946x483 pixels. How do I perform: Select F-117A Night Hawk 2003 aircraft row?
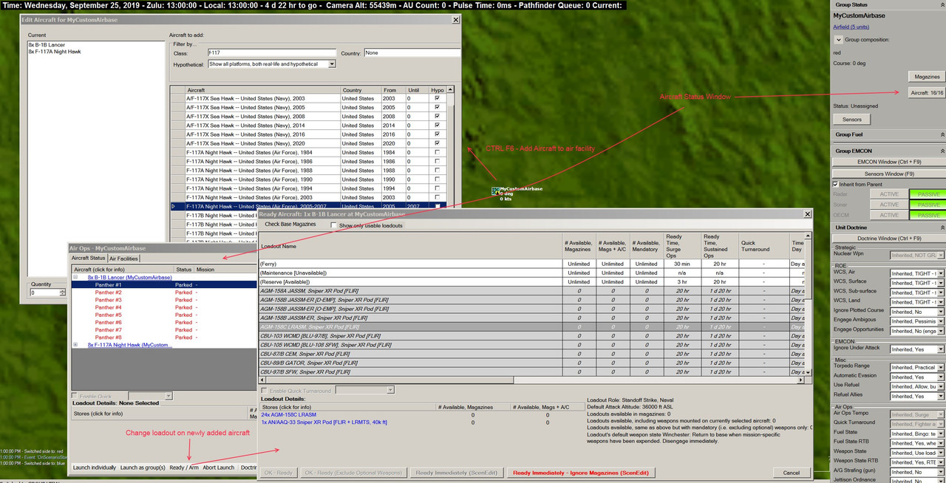[308, 197]
